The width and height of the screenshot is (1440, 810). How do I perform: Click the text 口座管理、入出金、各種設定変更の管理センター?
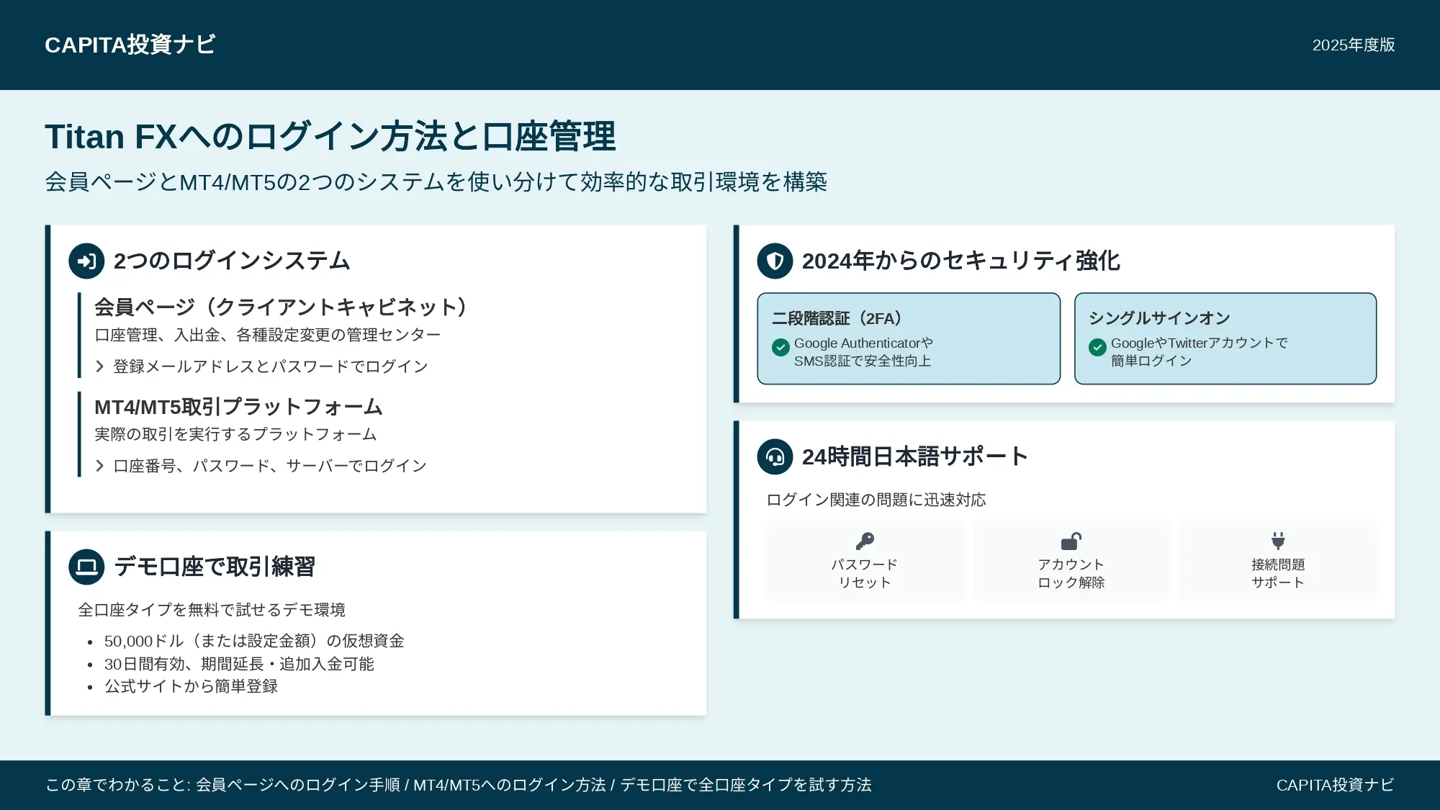point(268,335)
